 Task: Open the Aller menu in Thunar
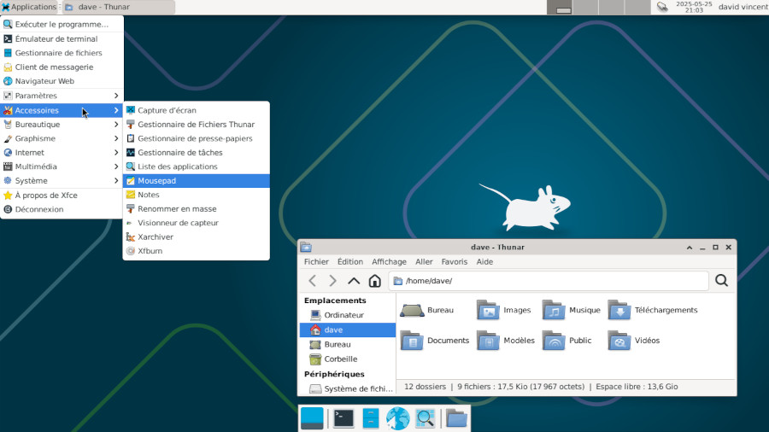click(424, 261)
